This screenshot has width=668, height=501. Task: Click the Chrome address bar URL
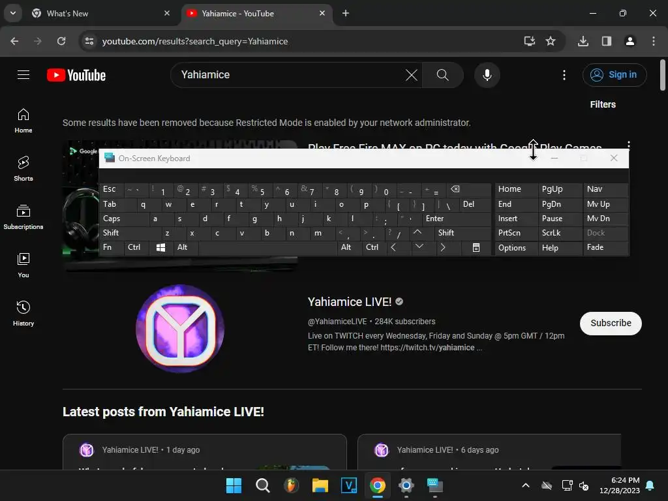click(x=195, y=41)
